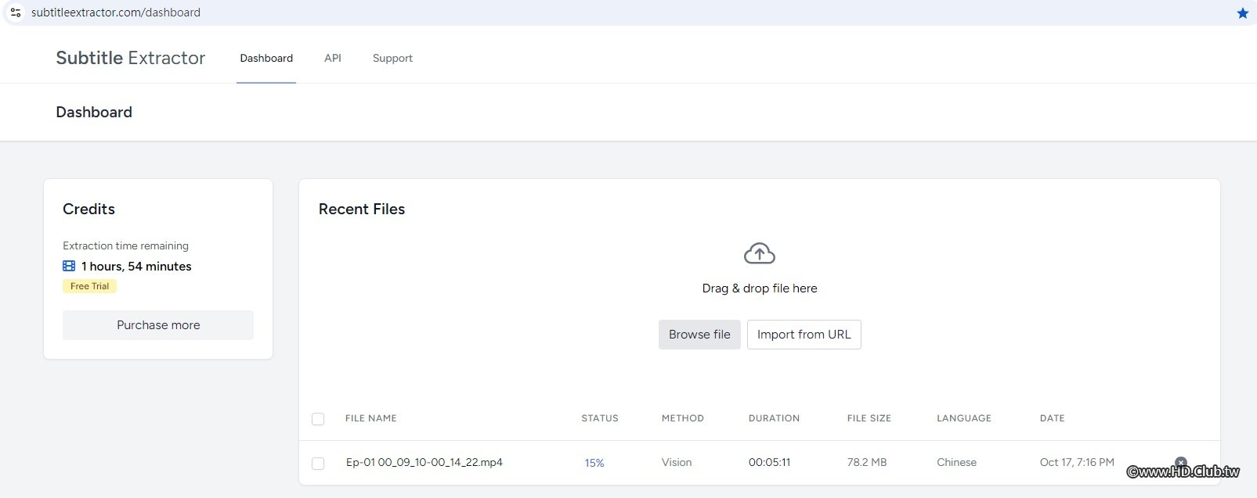Check the box for the Ep-01 mp4 file
1257x498 pixels.
point(318,464)
